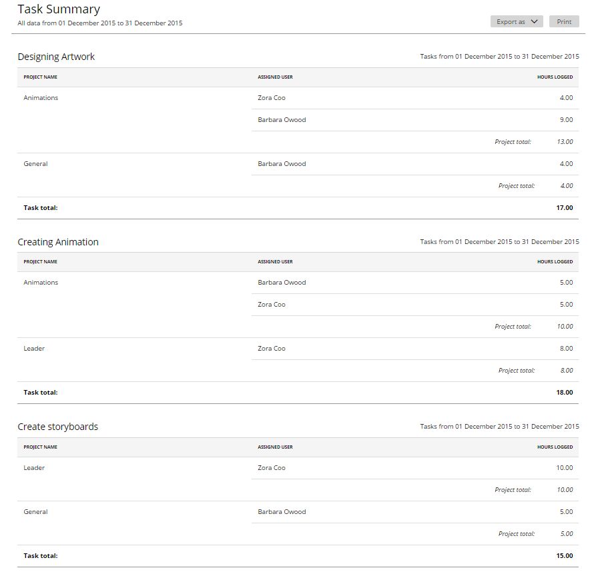Click Assigned User header in Designing Artwork table

[x=275, y=77]
